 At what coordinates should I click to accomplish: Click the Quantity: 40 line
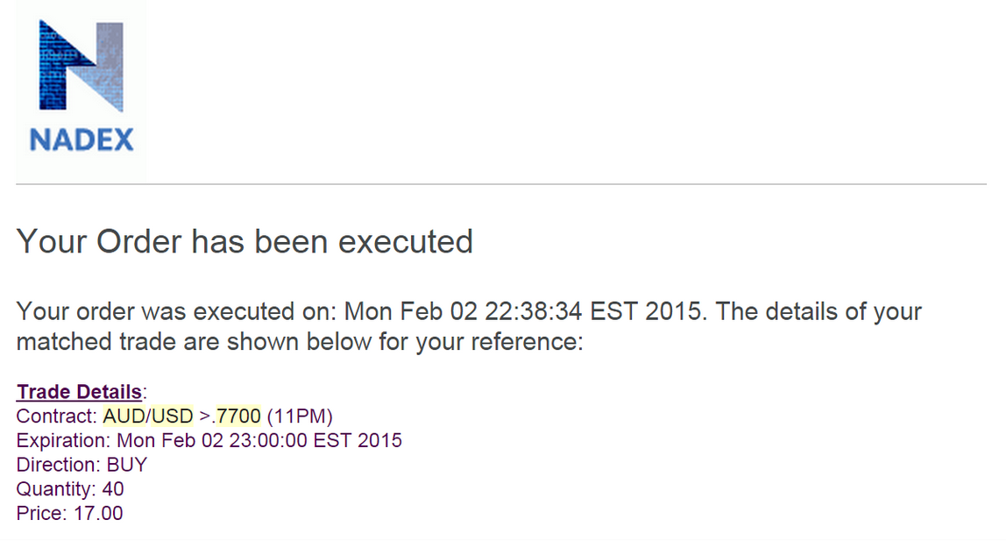point(70,489)
